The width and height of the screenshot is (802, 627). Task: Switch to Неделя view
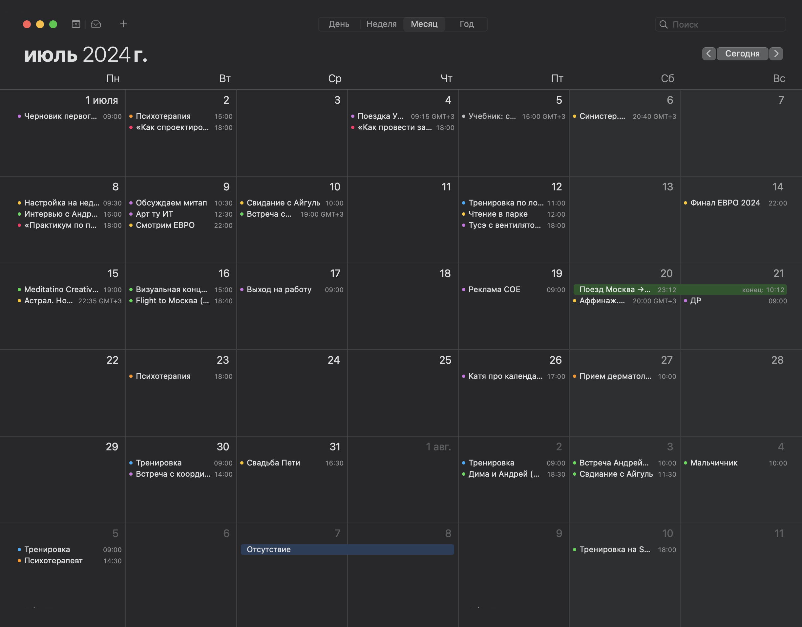(381, 24)
